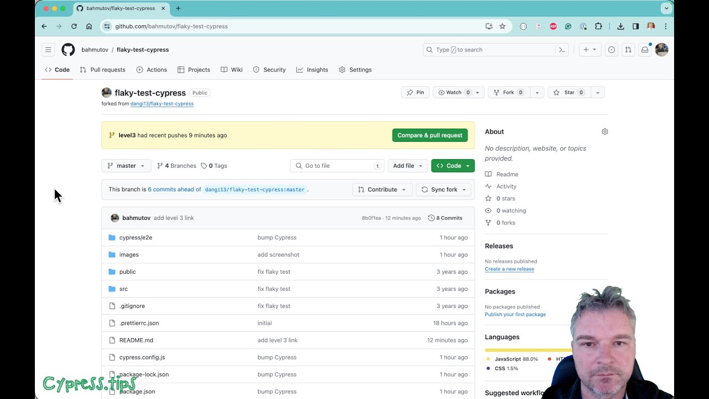This screenshot has height=399, width=709.
Task: Click Create a new release link
Action: tap(510, 269)
